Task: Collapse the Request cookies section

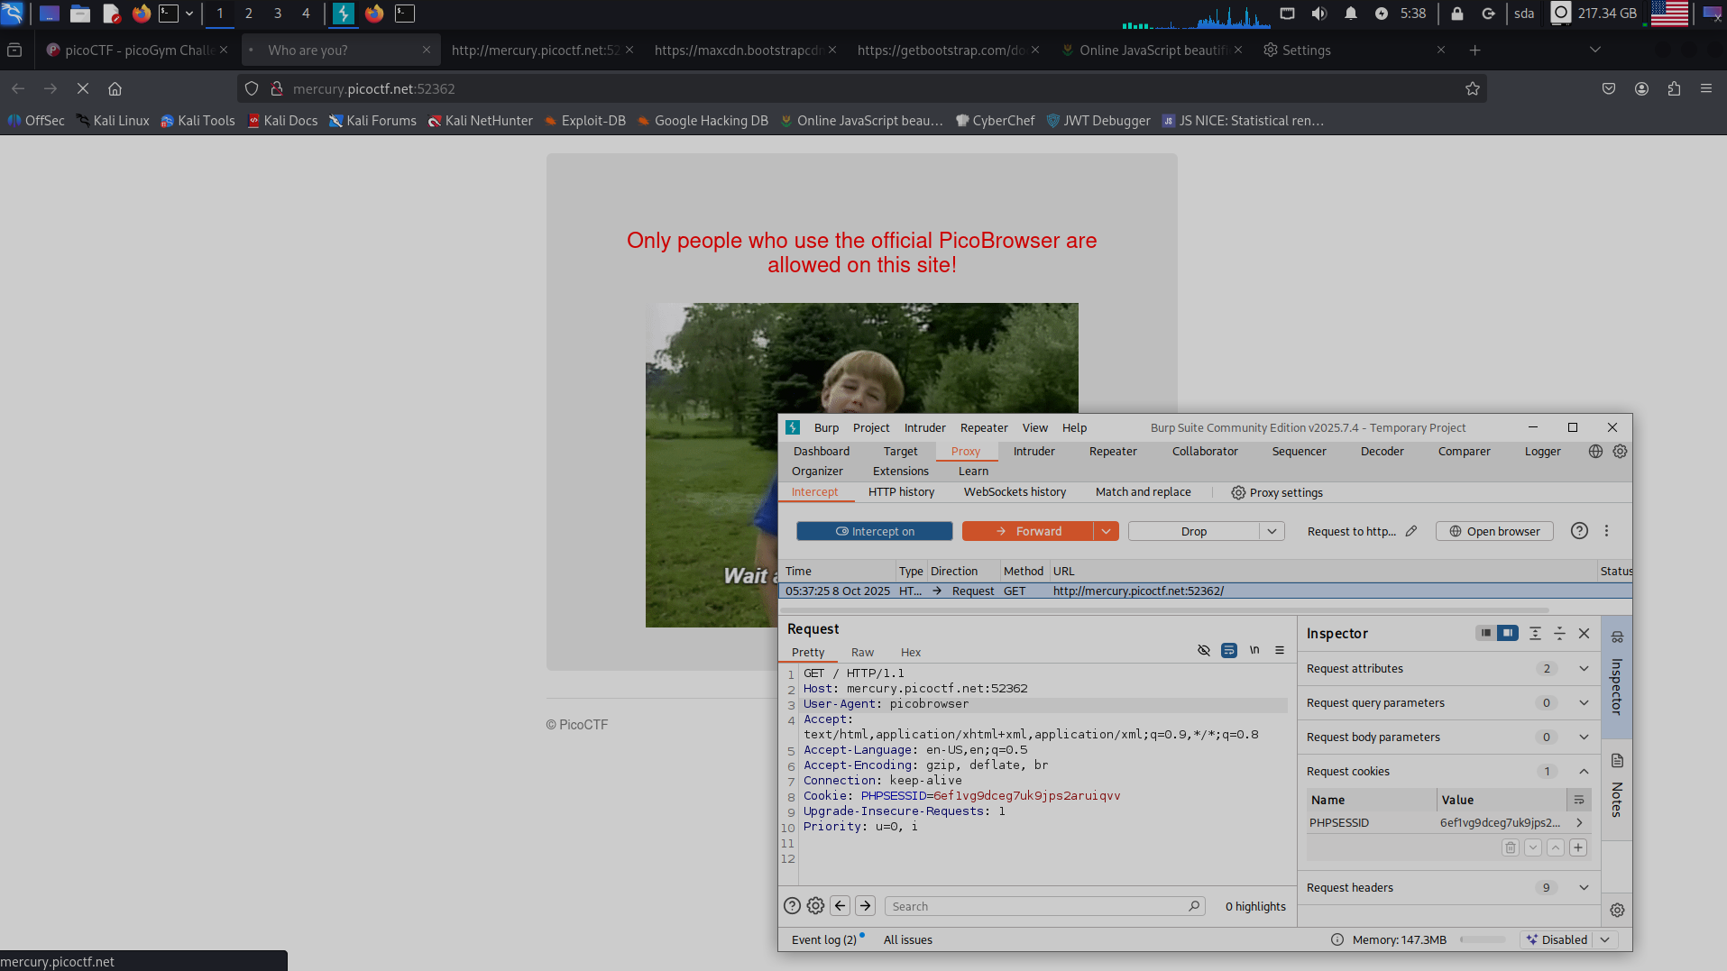Action: point(1584,772)
